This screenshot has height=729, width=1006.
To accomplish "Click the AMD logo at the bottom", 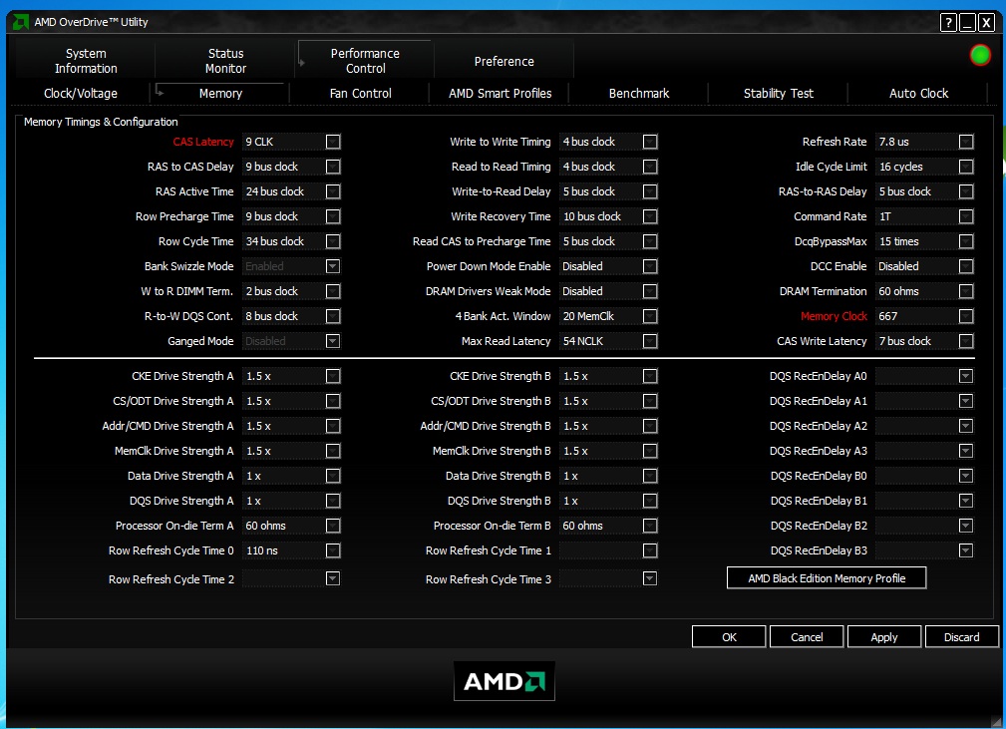I will coord(504,681).
